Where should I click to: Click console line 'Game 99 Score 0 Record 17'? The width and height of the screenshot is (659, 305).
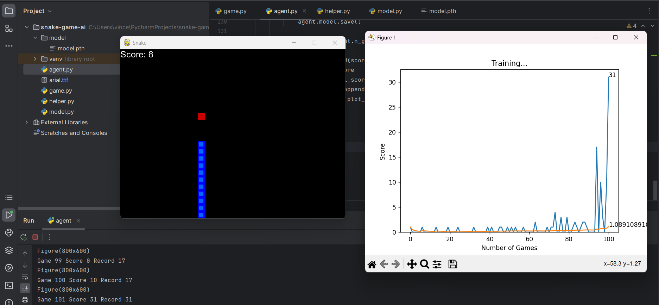(81, 261)
